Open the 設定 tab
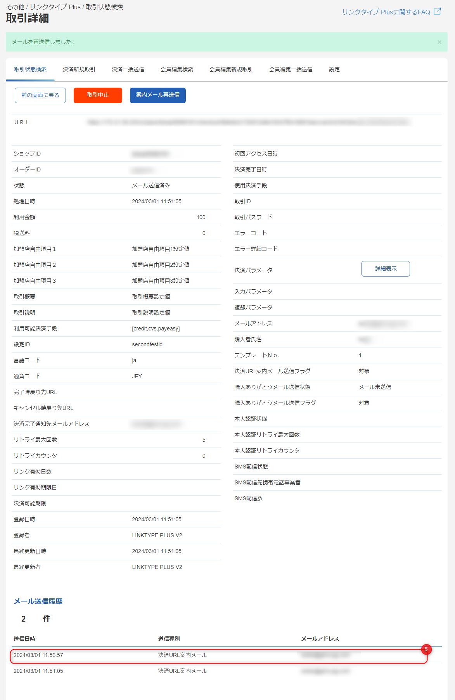The image size is (455, 700). coord(334,69)
